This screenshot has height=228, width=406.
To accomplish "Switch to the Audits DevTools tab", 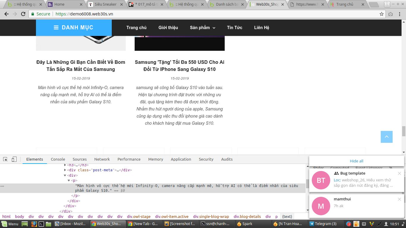I will point(227,159).
